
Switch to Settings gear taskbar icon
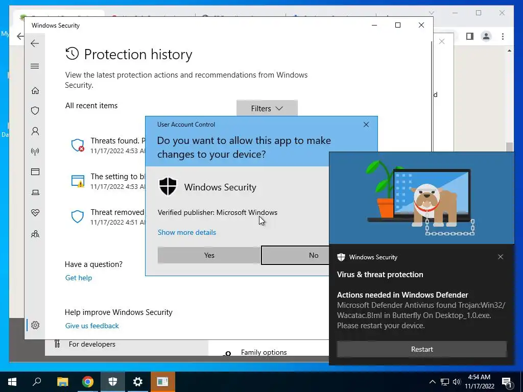click(138, 382)
